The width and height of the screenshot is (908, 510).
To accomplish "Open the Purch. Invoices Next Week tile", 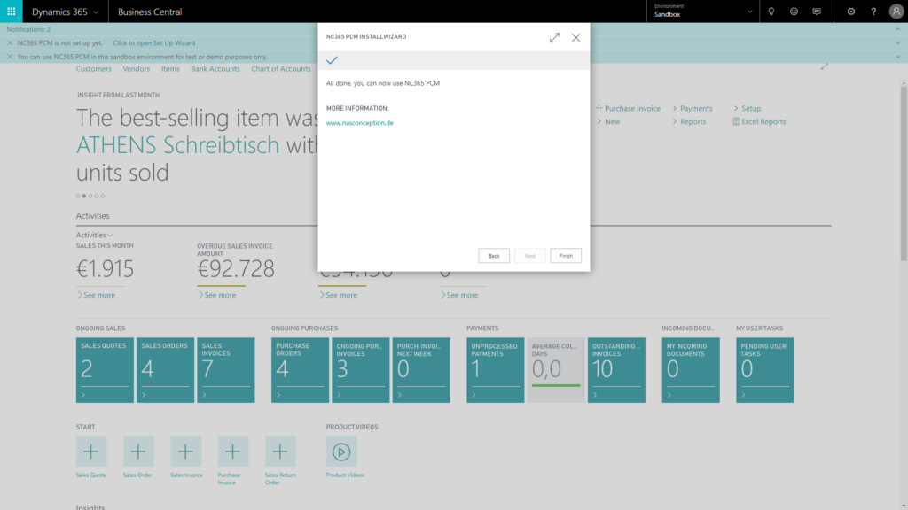I will click(x=421, y=370).
